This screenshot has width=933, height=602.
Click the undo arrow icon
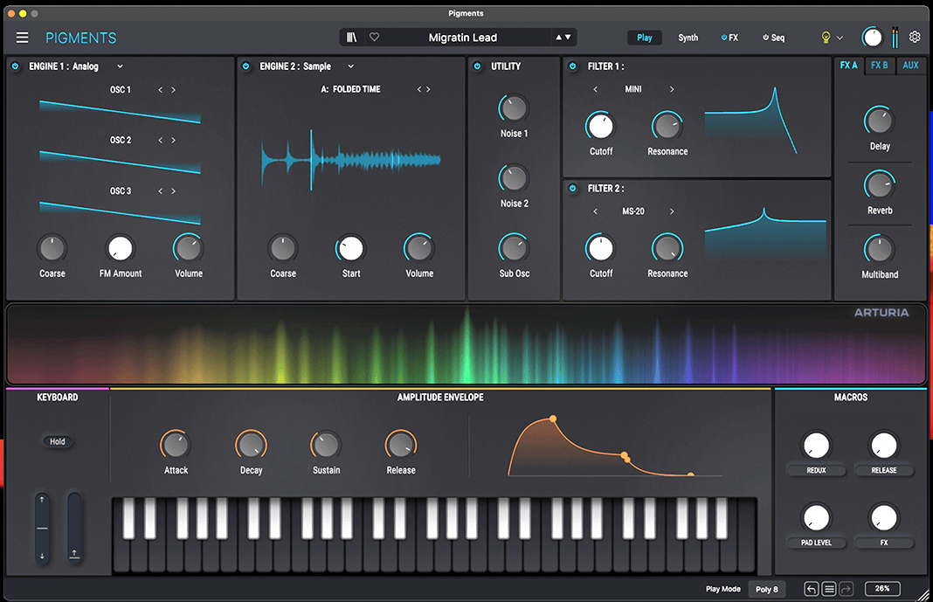[x=811, y=589]
